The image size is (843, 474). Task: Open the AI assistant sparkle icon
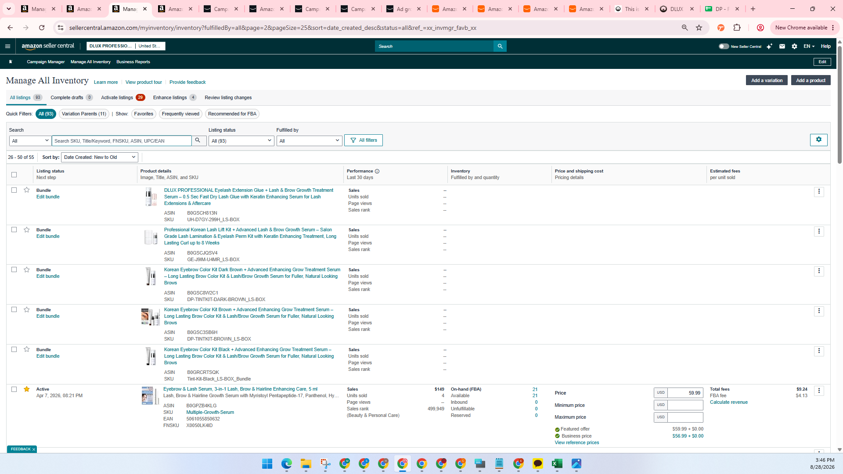click(x=769, y=46)
